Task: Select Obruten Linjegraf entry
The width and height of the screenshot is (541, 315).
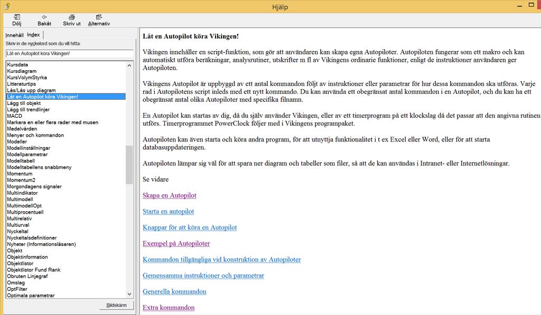Action: (27, 276)
